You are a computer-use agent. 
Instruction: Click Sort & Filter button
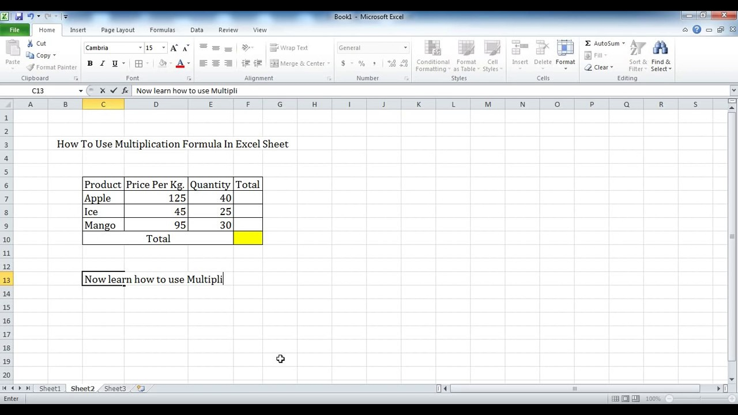pos(638,56)
